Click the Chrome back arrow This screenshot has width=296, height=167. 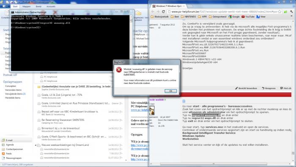[153, 12]
